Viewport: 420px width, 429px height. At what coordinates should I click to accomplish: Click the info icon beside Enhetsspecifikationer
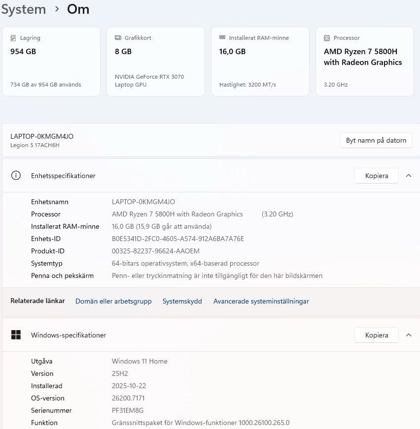click(x=16, y=176)
